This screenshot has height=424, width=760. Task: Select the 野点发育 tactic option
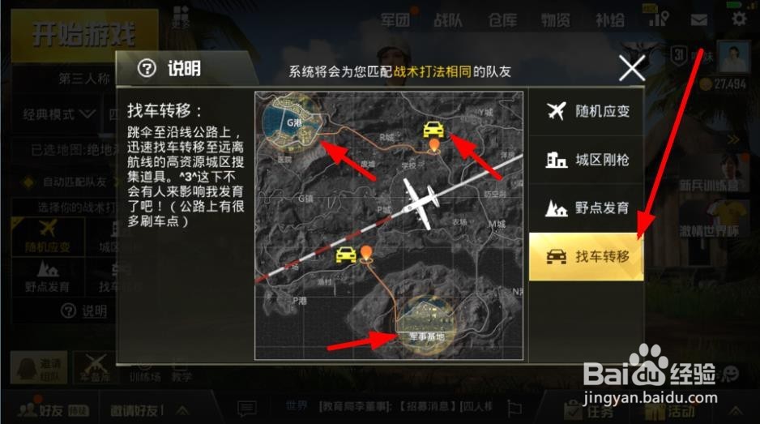tap(586, 208)
